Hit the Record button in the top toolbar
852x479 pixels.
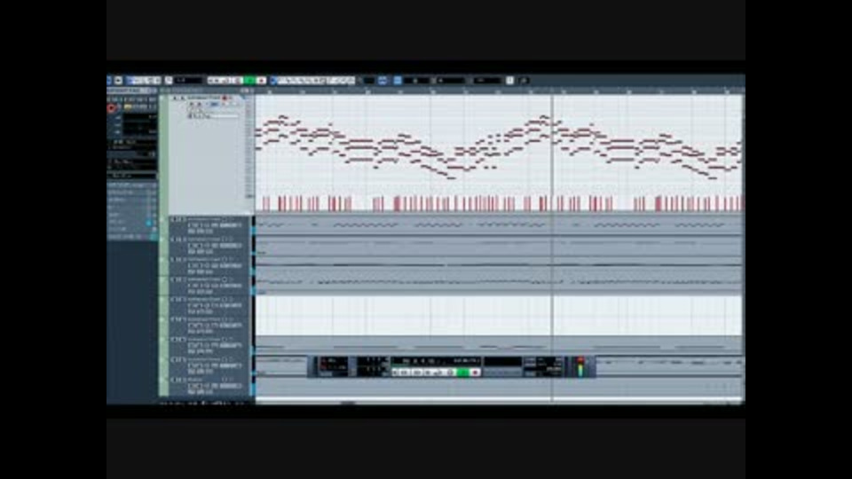tap(261, 81)
